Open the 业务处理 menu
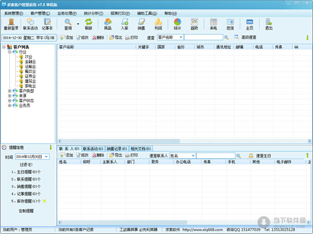Viewport: 313px width, 234px height. (67, 14)
